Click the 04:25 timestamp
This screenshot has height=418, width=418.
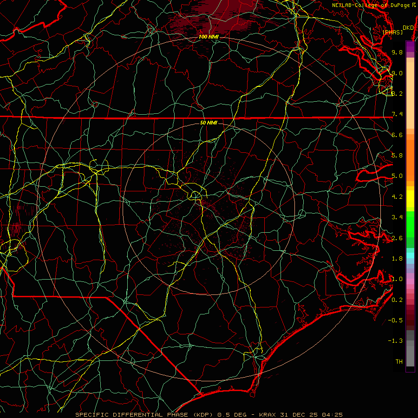coord(332,415)
